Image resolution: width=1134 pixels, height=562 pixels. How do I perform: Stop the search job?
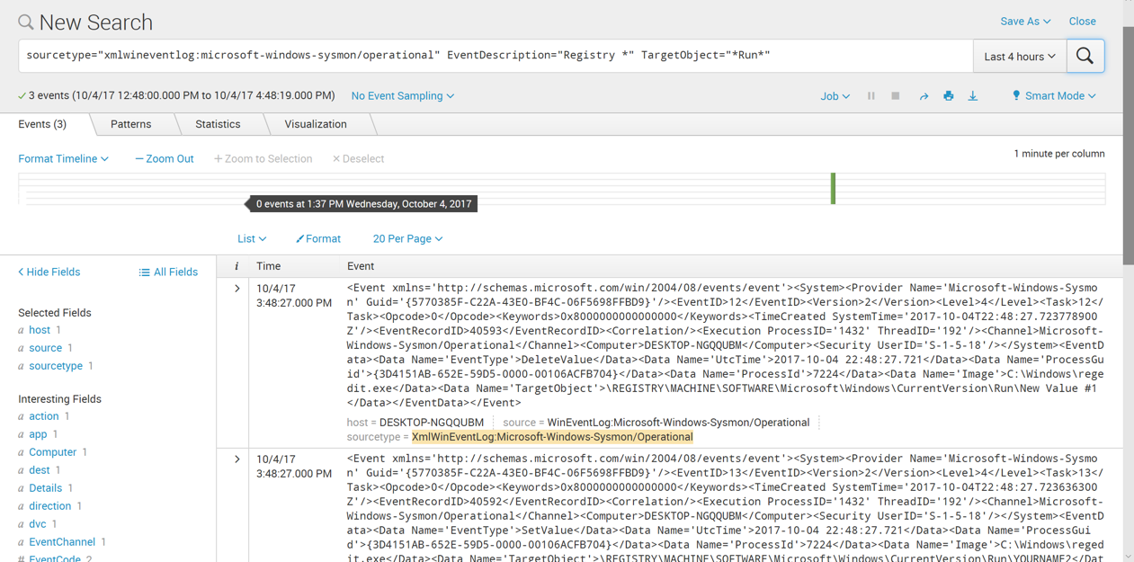pos(896,95)
